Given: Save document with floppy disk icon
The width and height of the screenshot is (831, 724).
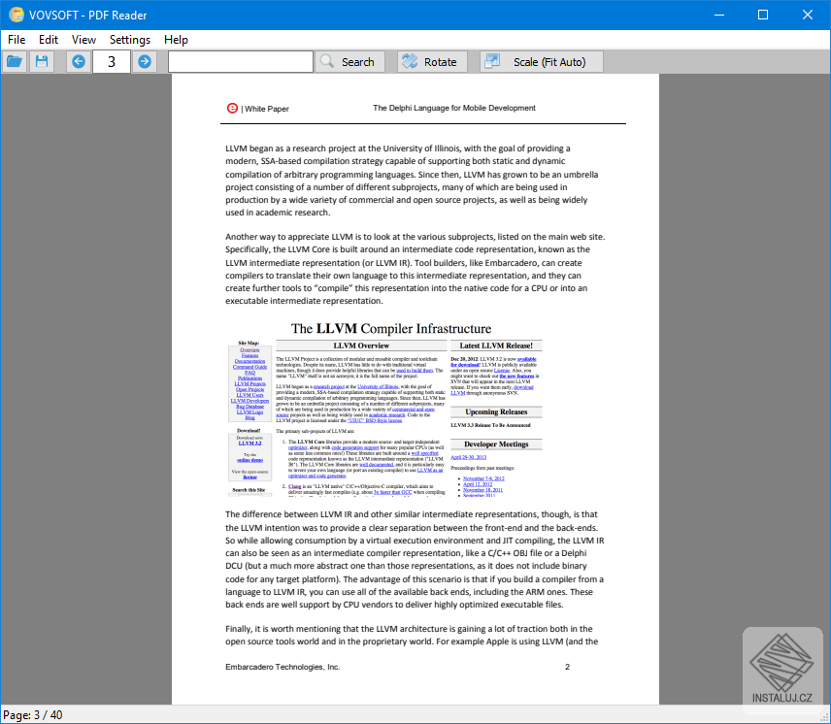Looking at the screenshot, I should 42,62.
